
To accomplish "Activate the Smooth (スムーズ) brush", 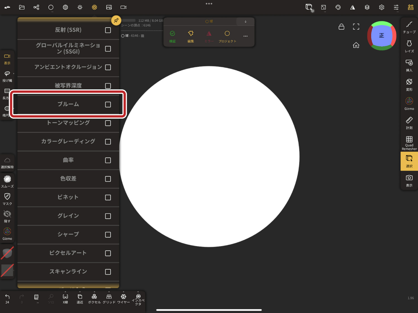I will click(x=7, y=181).
